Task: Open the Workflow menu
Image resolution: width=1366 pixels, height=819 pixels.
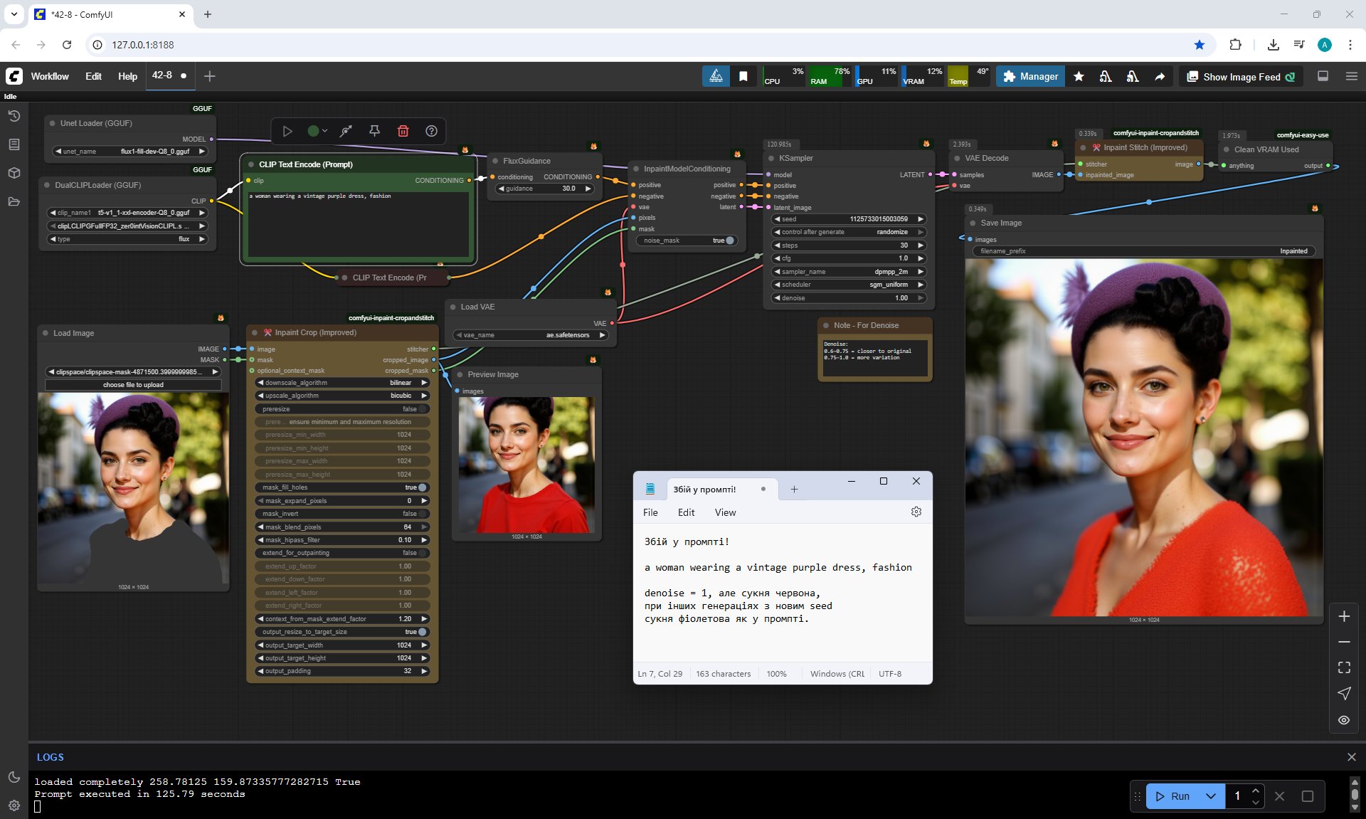Action: point(50,76)
